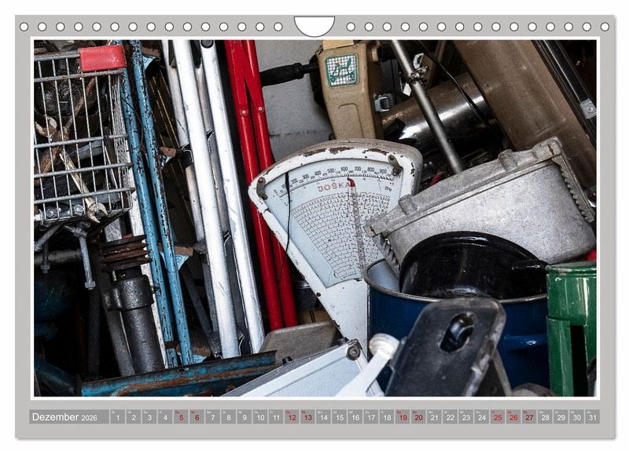Image resolution: width=629 pixels, height=453 pixels.
Task: Select red day 6 in the calendar strip
Action: [x=197, y=417]
